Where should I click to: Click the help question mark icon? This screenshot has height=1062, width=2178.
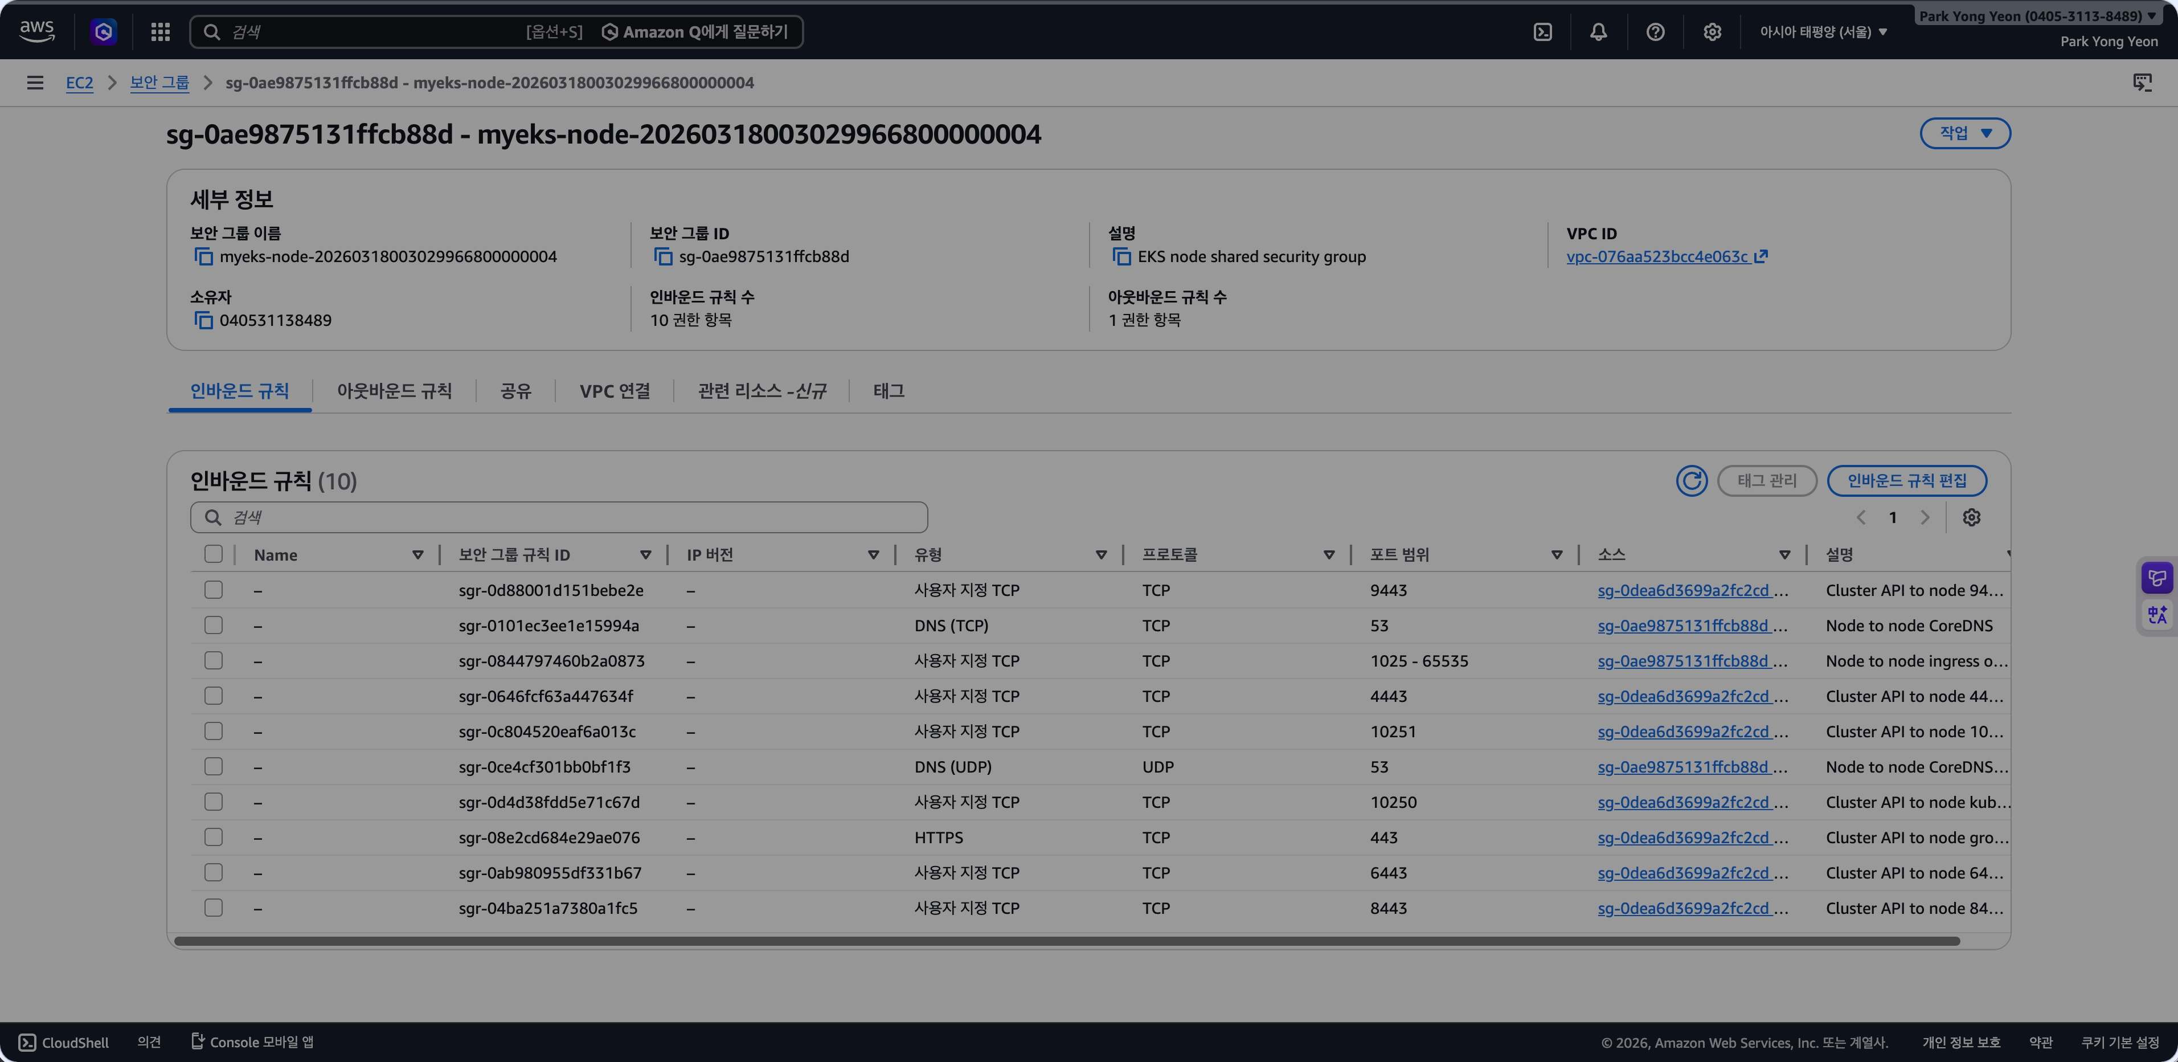[x=1655, y=32]
